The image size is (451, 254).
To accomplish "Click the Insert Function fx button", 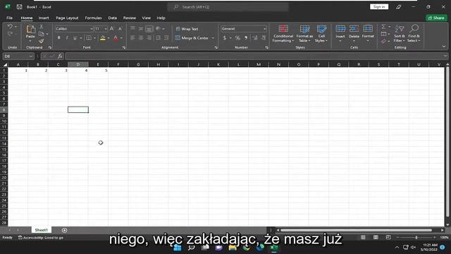I will 60,56.
